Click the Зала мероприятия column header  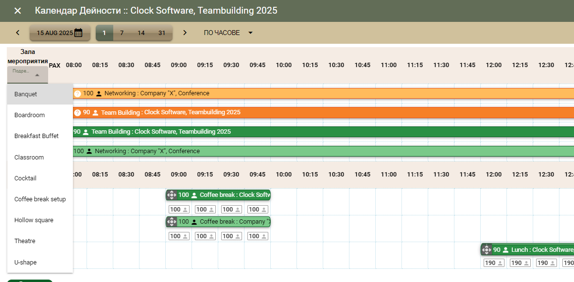coord(28,56)
